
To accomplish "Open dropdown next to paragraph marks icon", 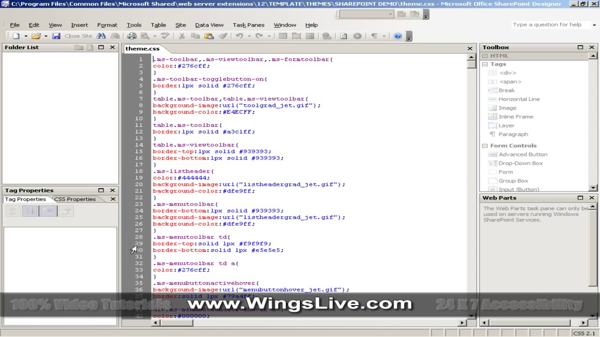I will [384, 36].
